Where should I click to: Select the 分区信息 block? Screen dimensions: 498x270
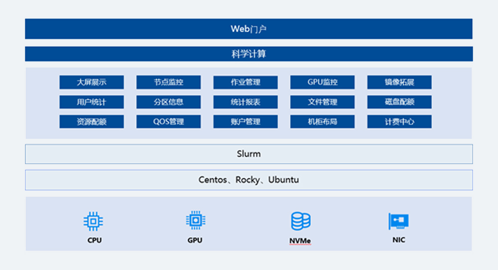click(168, 102)
